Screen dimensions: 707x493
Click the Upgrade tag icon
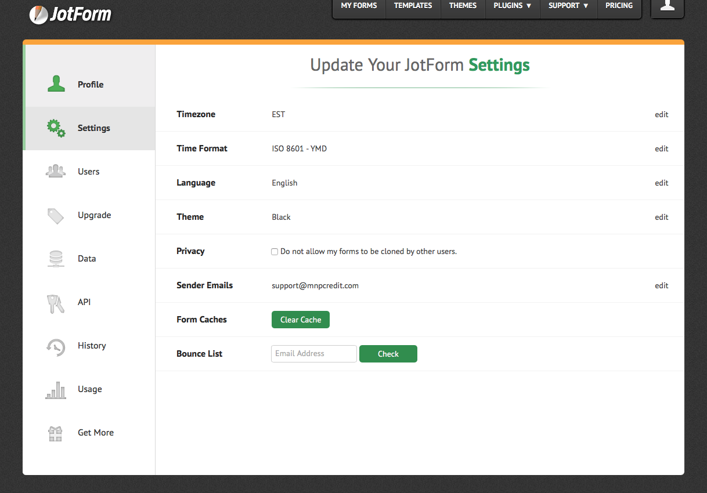(x=56, y=215)
